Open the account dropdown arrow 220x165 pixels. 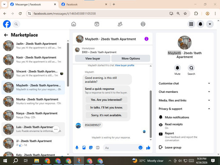click(210, 24)
